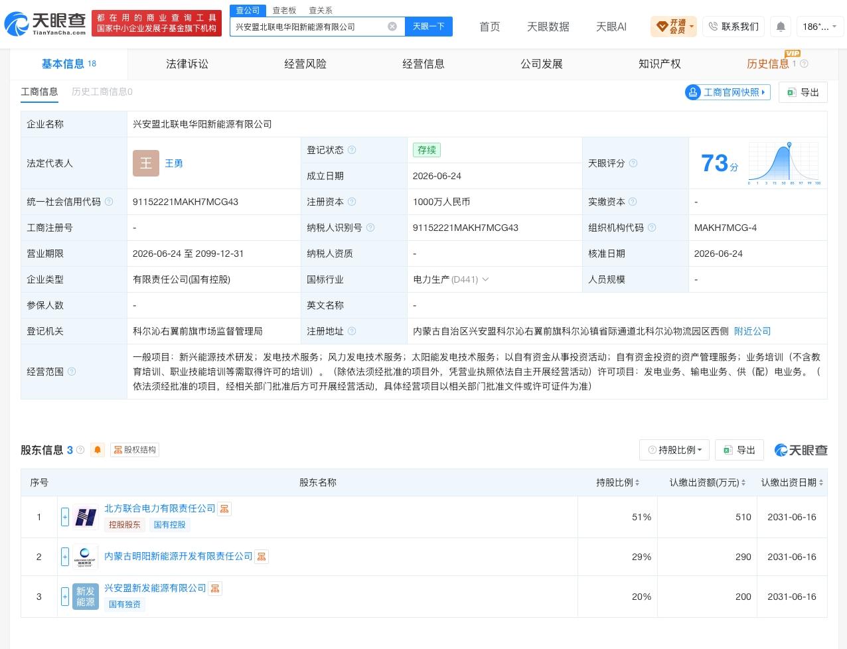
Task: Switch to 基本信息 tab
Action: 69,64
